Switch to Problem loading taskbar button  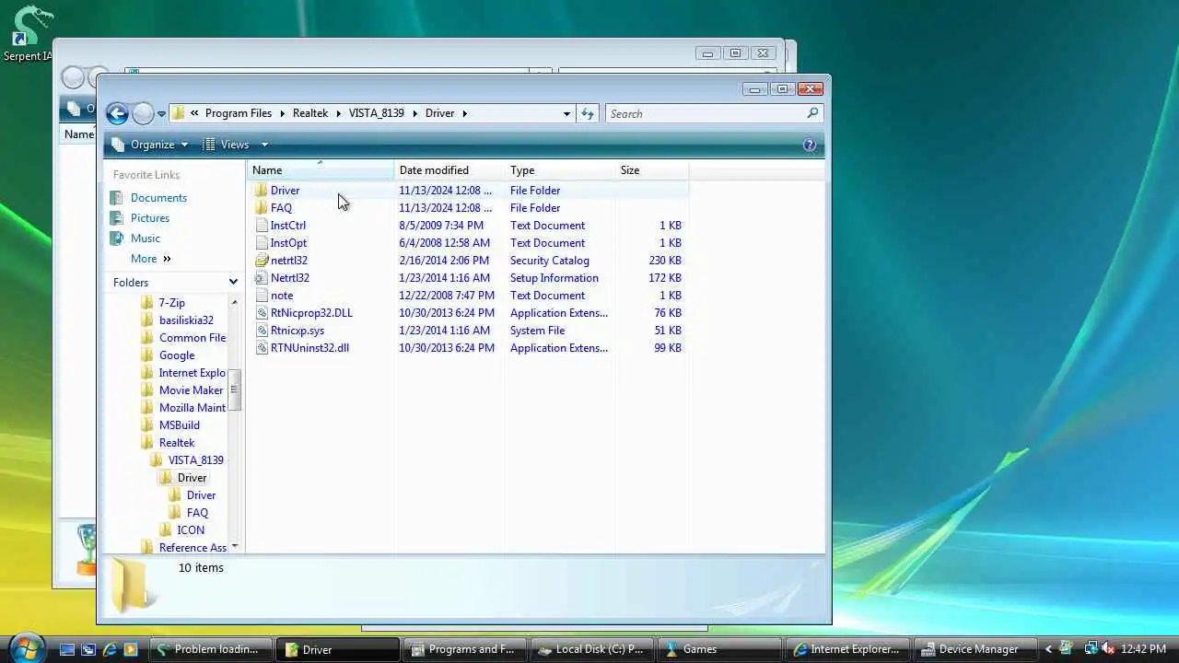pos(211,649)
